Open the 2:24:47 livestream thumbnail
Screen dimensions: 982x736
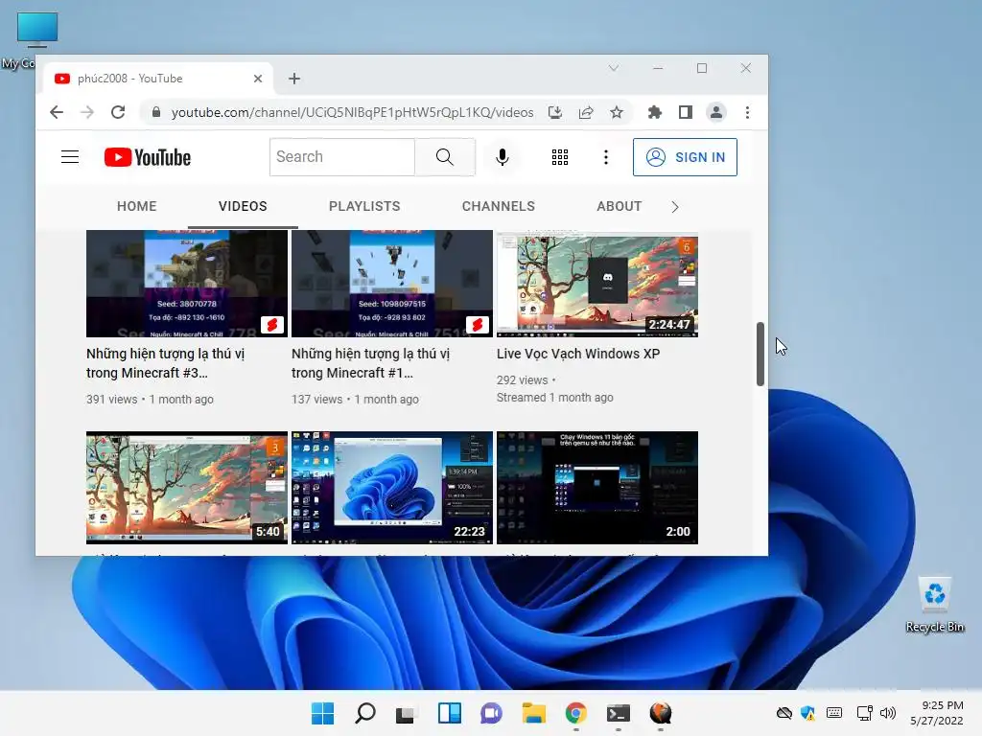(x=597, y=284)
